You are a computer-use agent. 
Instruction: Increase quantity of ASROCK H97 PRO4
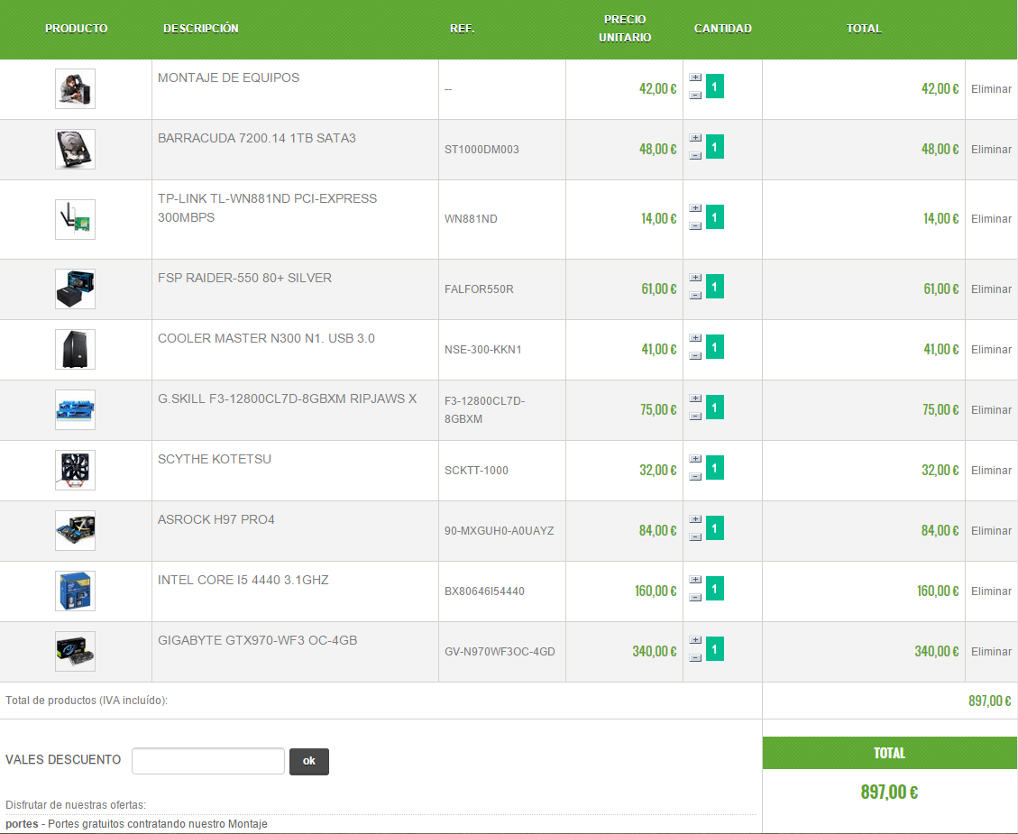695,519
